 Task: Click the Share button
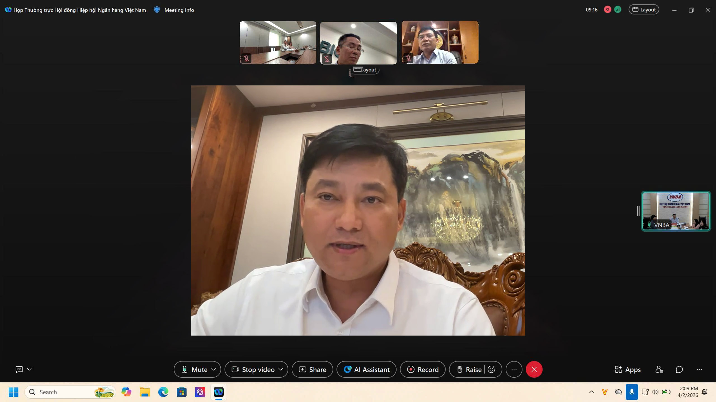(x=312, y=369)
